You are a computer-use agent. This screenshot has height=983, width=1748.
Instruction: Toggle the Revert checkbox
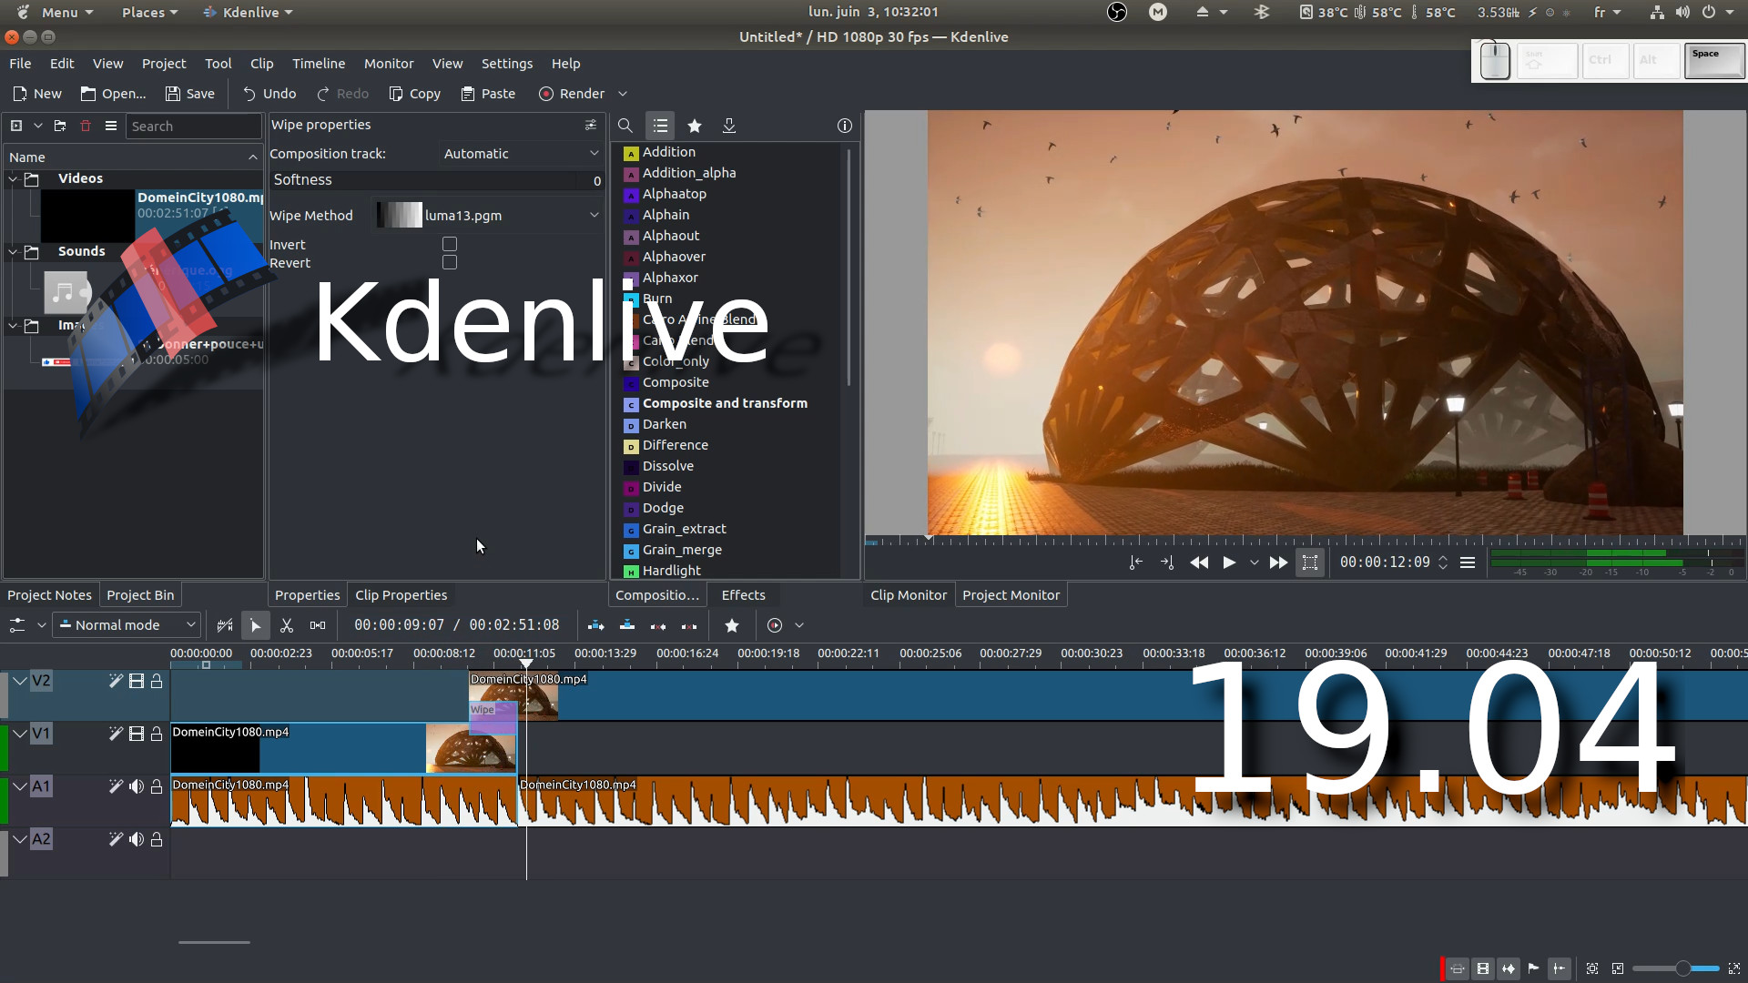point(450,262)
